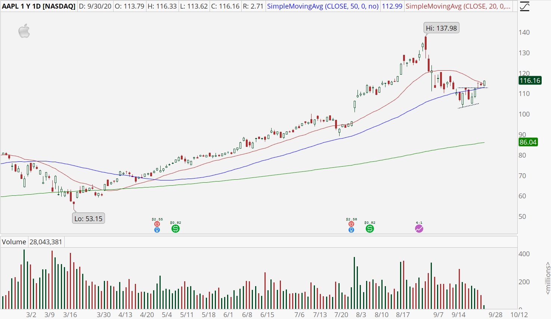Click the $2.58 earnings label
This screenshot has width=551, height=319.
(352, 219)
